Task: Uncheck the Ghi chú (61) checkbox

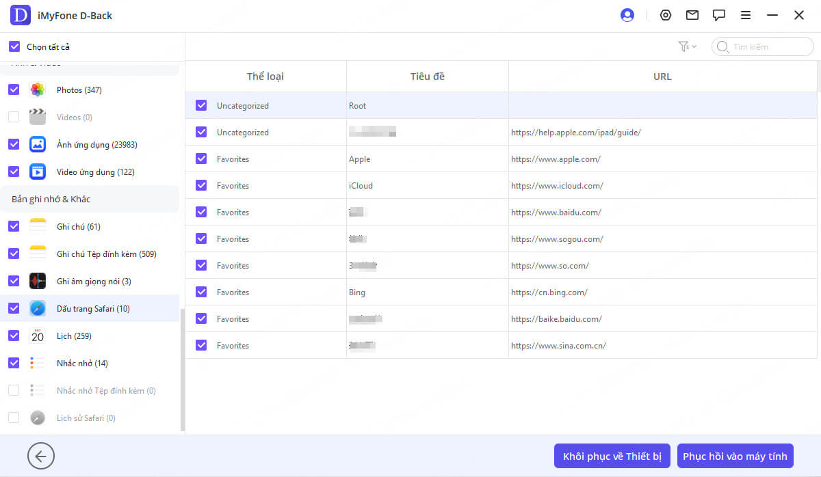Action: pos(14,226)
